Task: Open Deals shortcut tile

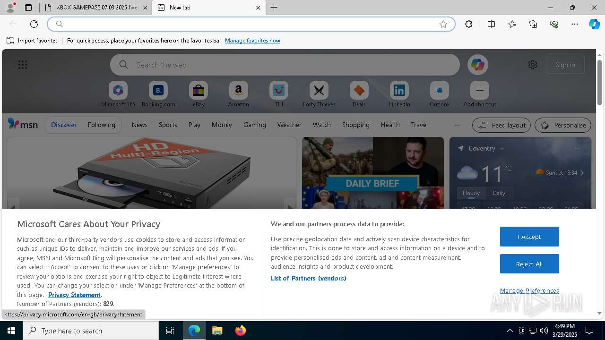Action: [359, 94]
